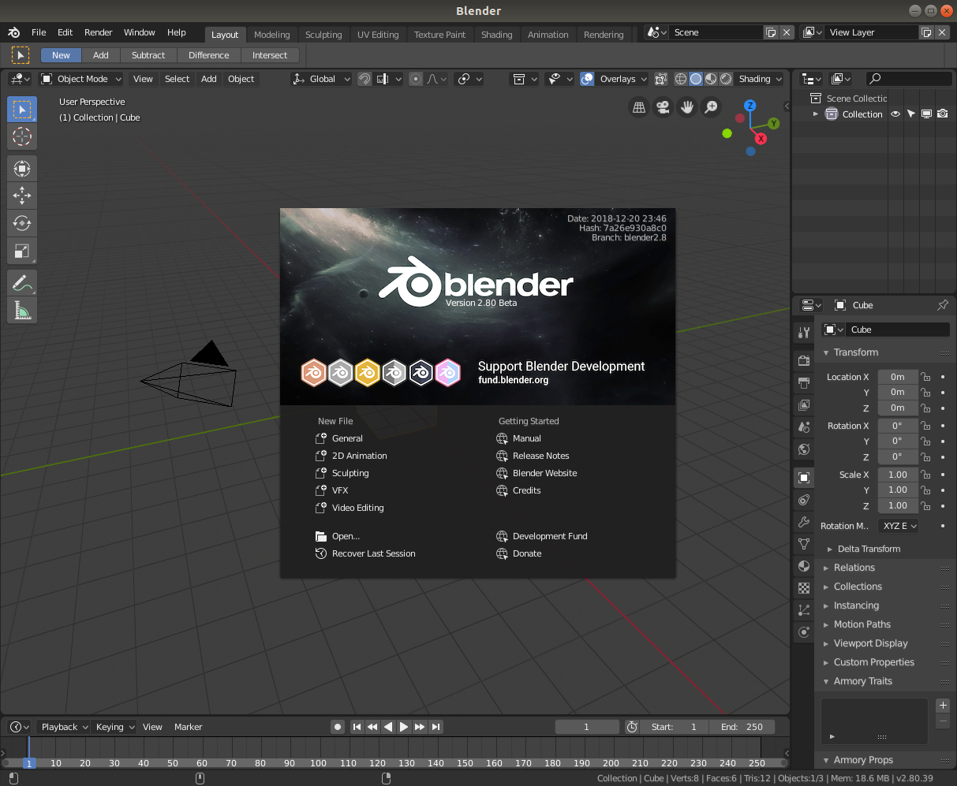
Task: Switch viewport to Rendered shading mode
Action: pos(724,79)
